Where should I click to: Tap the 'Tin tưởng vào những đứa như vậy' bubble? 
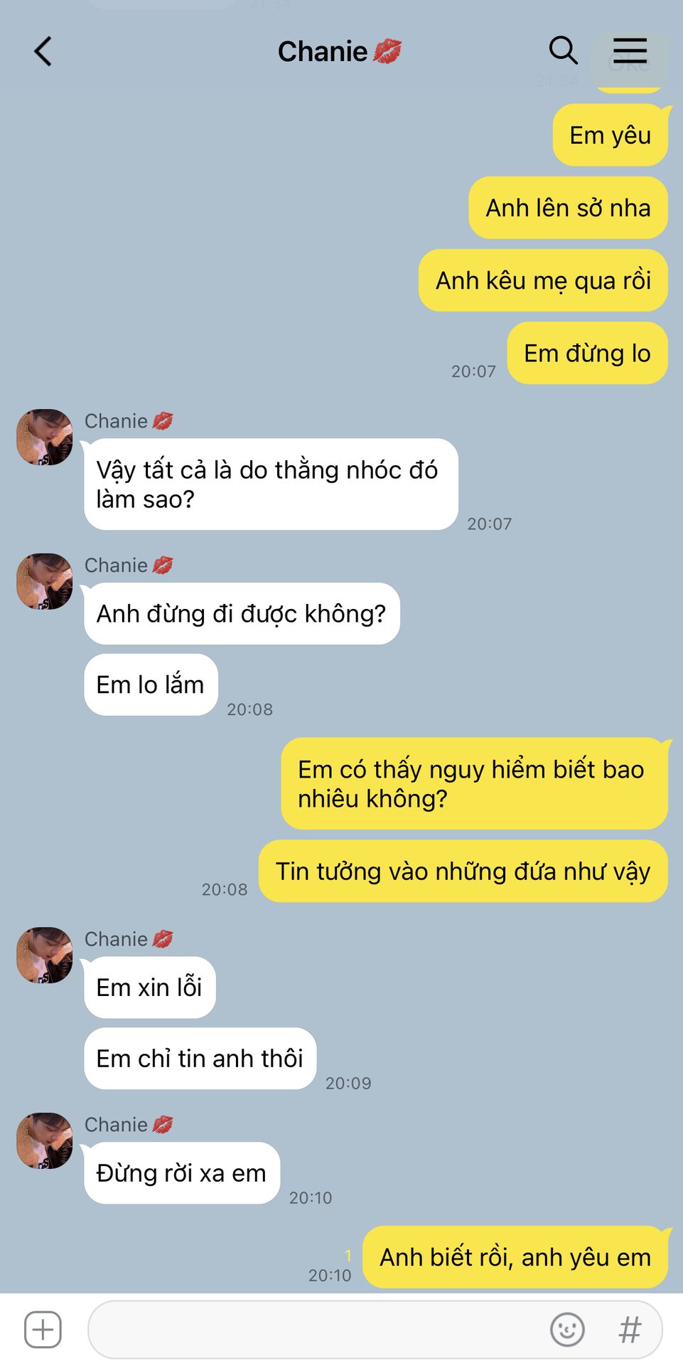[463, 871]
